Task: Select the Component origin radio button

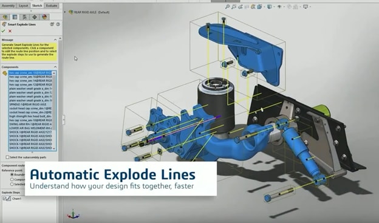Action: coord(12,179)
